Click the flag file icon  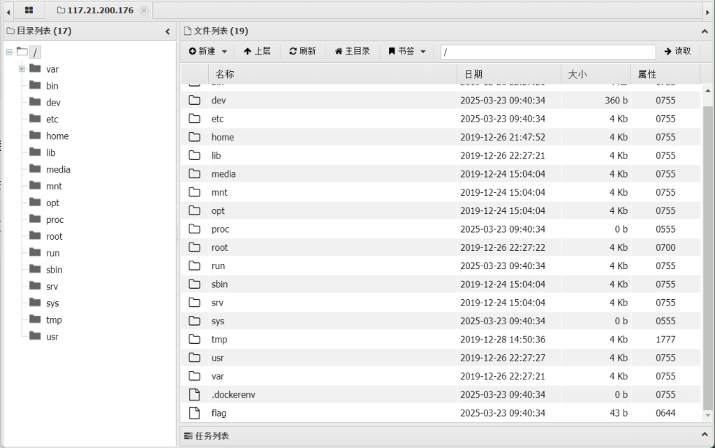coord(194,413)
